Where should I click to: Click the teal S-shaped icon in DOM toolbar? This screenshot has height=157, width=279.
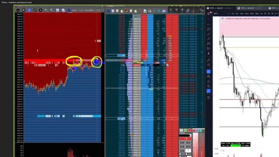click(159, 11)
